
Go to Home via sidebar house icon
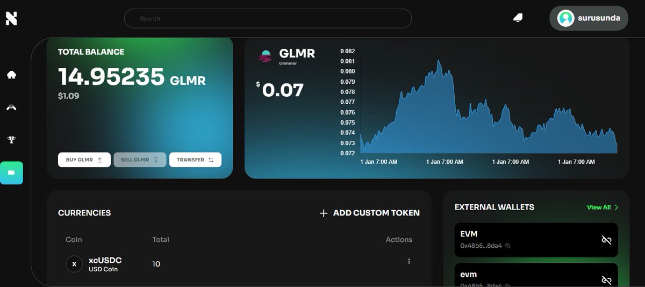coord(11,75)
